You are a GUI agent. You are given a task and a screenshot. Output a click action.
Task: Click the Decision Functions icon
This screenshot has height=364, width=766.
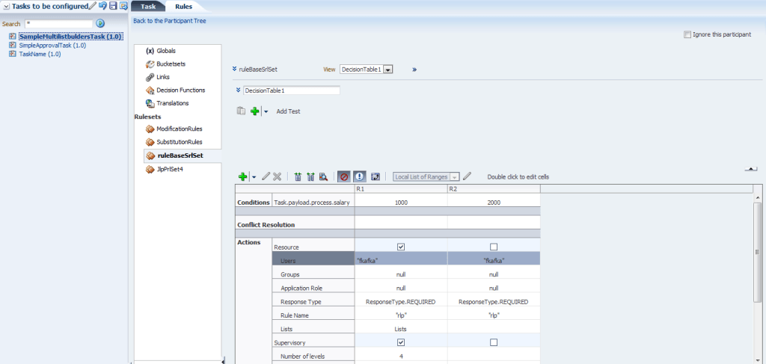click(x=150, y=90)
